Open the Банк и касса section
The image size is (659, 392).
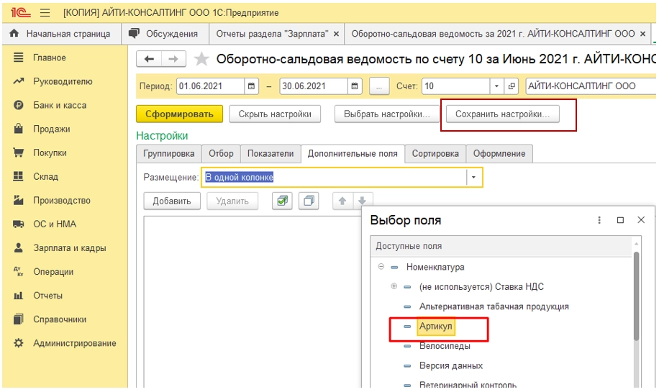(x=60, y=105)
